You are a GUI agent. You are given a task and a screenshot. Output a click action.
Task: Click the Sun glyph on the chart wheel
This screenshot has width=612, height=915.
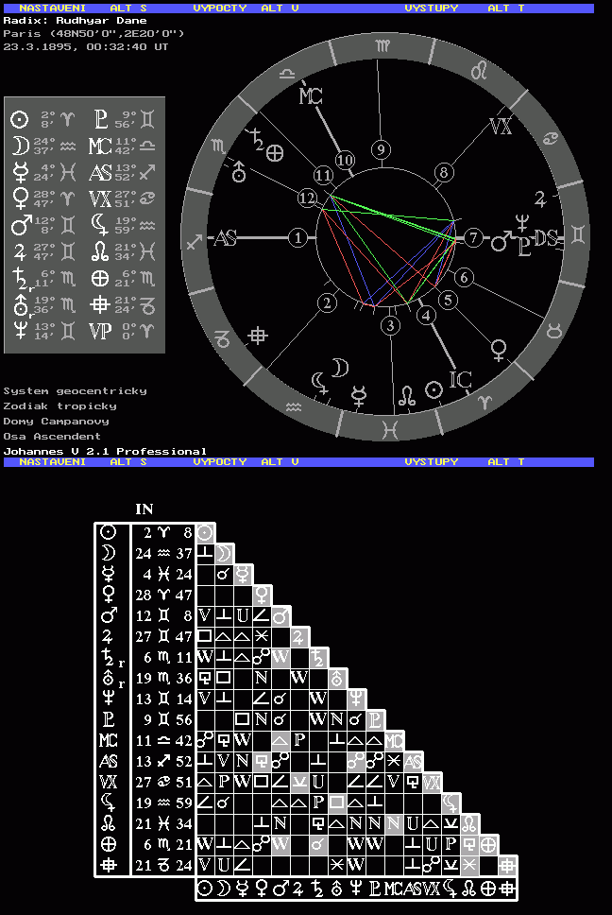click(x=433, y=388)
